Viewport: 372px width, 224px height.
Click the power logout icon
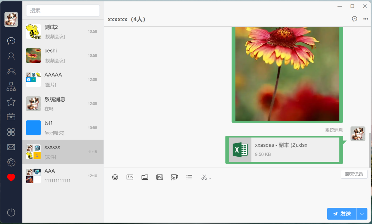pyautogui.click(x=11, y=212)
